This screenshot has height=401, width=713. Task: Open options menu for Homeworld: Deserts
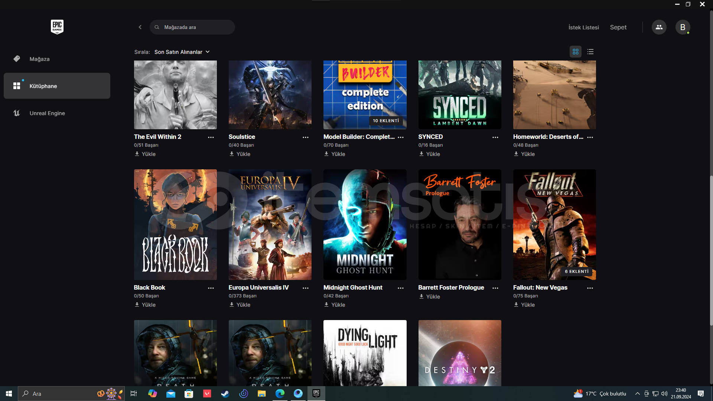click(x=590, y=137)
